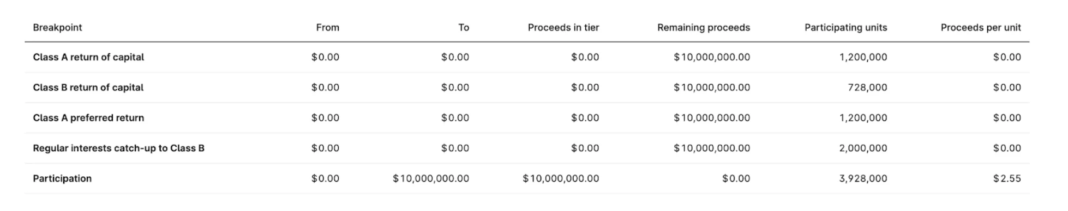Click Class A return of capital's Remaining proceeds cell
Image resolution: width=1068 pixels, height=211 pixels.
712,57
